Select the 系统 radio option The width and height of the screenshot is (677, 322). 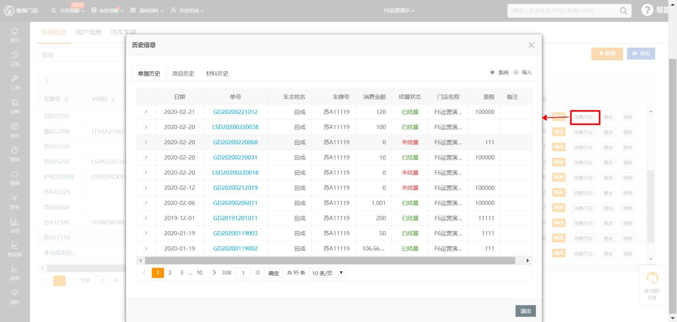(x=492, y=72)
